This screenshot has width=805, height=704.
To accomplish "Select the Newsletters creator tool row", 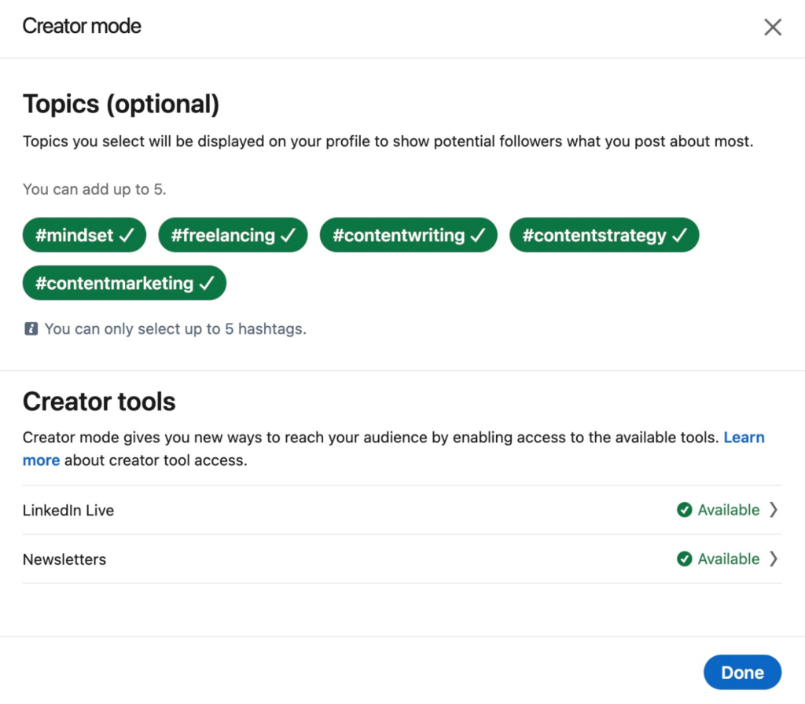I will tap(402, 559).
